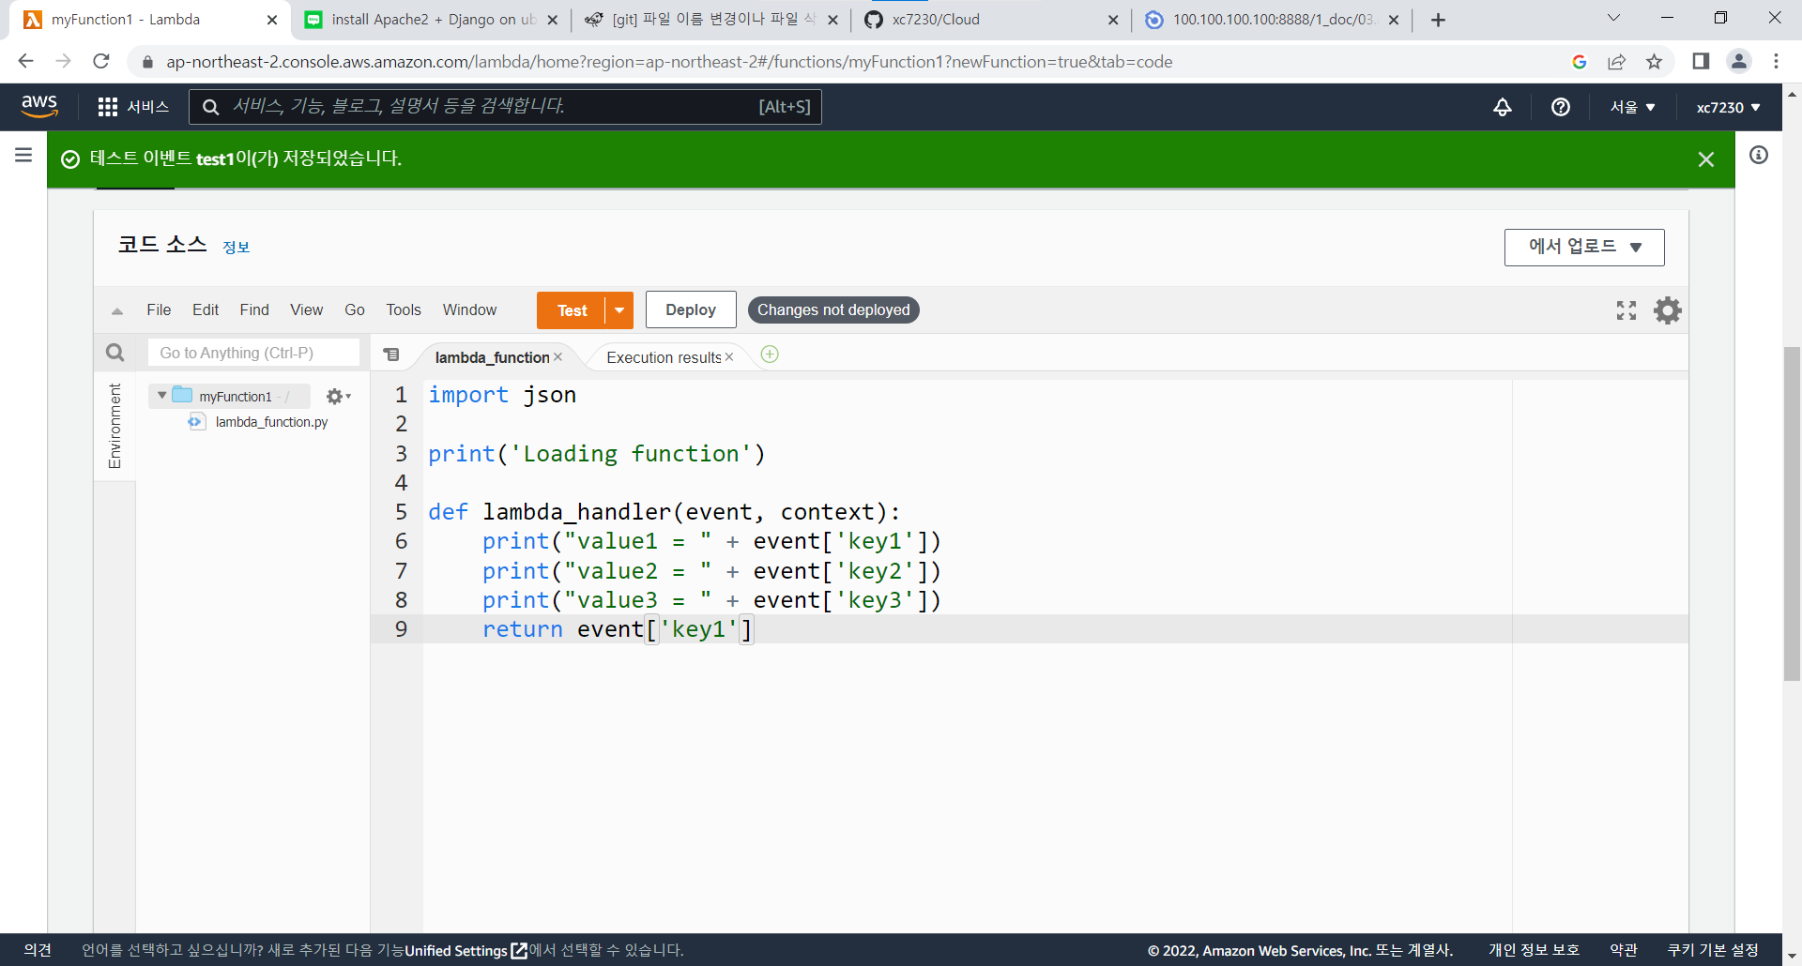Click the search magnifier in the IDE sidebar
This screenshot has height=966, width=1802.
[x=115, y=353]
